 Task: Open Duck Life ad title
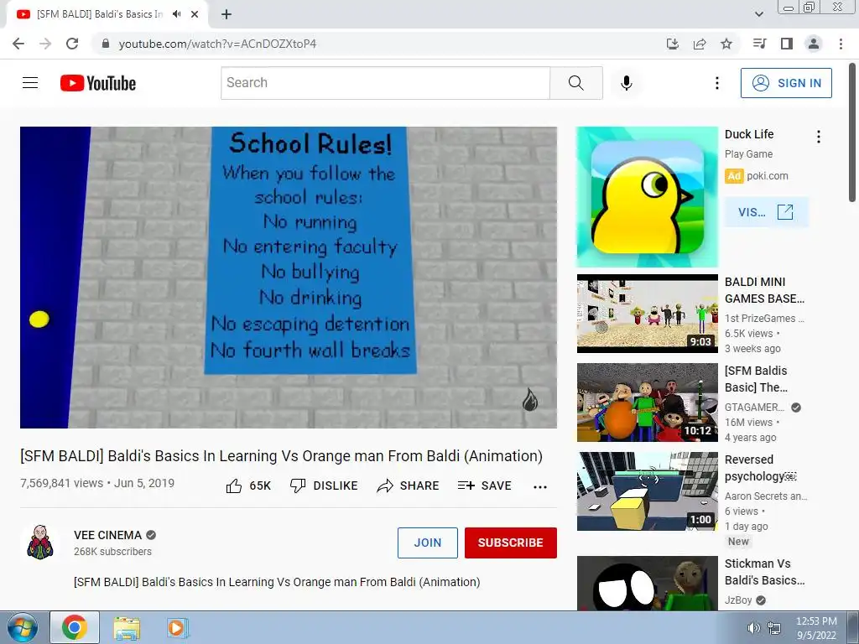749,134
